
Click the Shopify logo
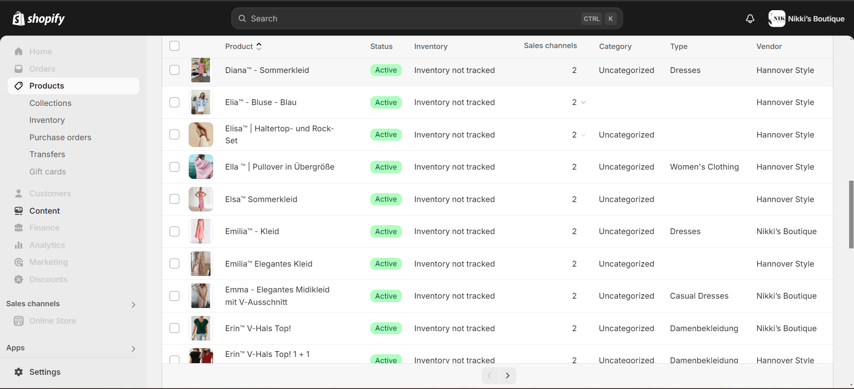point(39,19)
